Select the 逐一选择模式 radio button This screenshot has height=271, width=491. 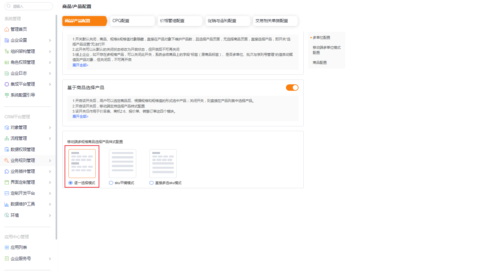[x=70, y=183]
